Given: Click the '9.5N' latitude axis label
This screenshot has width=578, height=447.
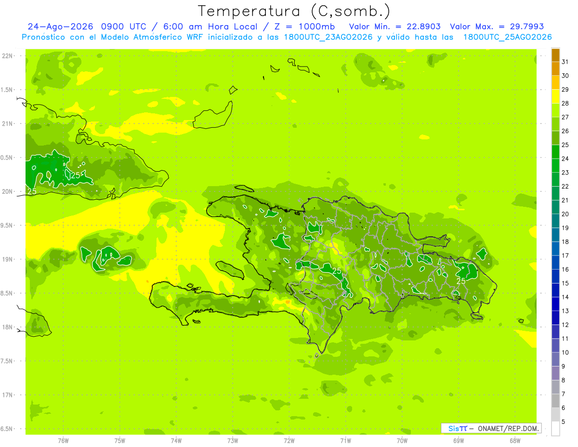Looking at the screenshot, I should click(7, 225).
